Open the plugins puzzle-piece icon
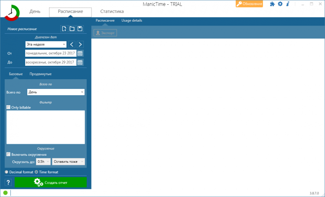 tap(273, 4)
